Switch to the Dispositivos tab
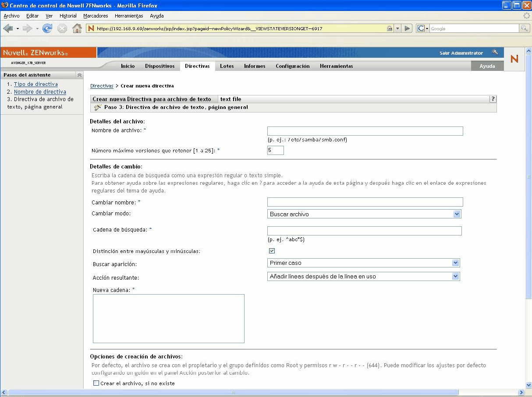Image resolution: width=532 pixels, height=397 pixels. (x=160, y=66)
